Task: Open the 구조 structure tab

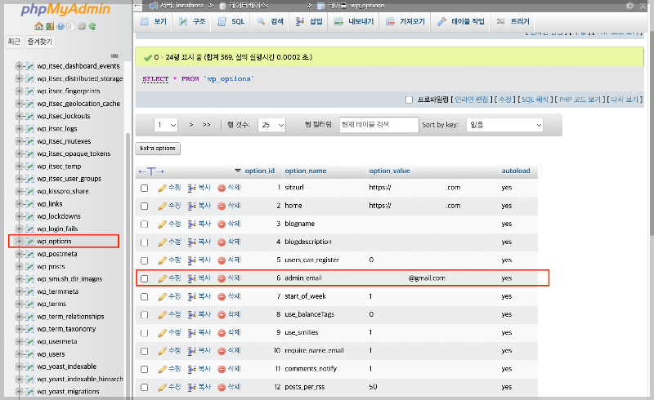Action: (192, 22)
